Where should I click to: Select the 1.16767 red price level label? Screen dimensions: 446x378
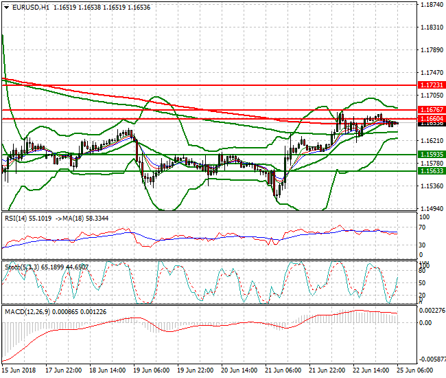[432, 110]
